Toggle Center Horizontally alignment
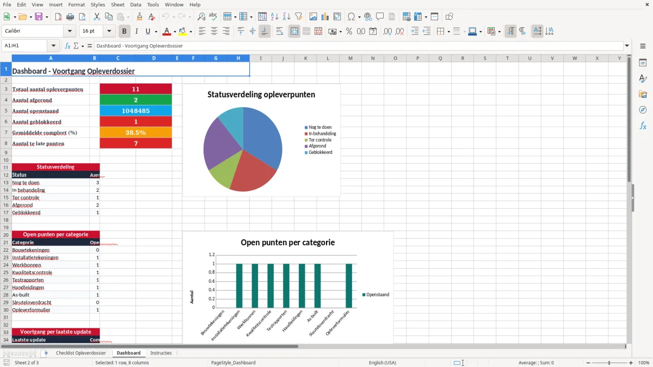Viewport: 653px width, 367px height. tap(214, 32)
